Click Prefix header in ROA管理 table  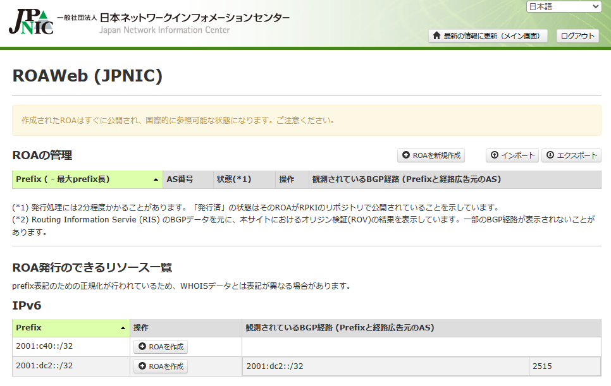coord(87,179)
